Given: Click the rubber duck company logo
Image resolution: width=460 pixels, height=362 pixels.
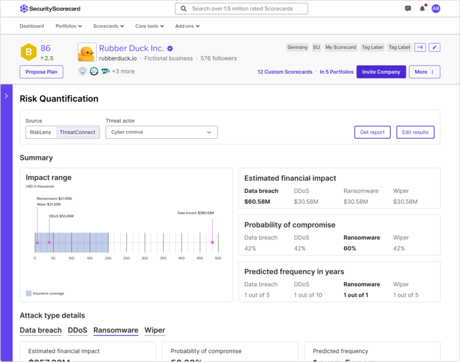Looking at the screenshot, I should coord(86,52).
